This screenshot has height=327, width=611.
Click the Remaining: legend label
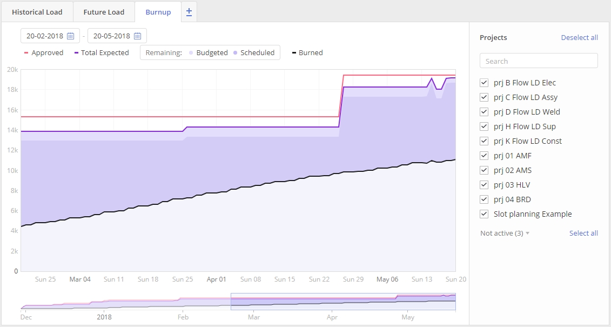(x=164, y=52)
